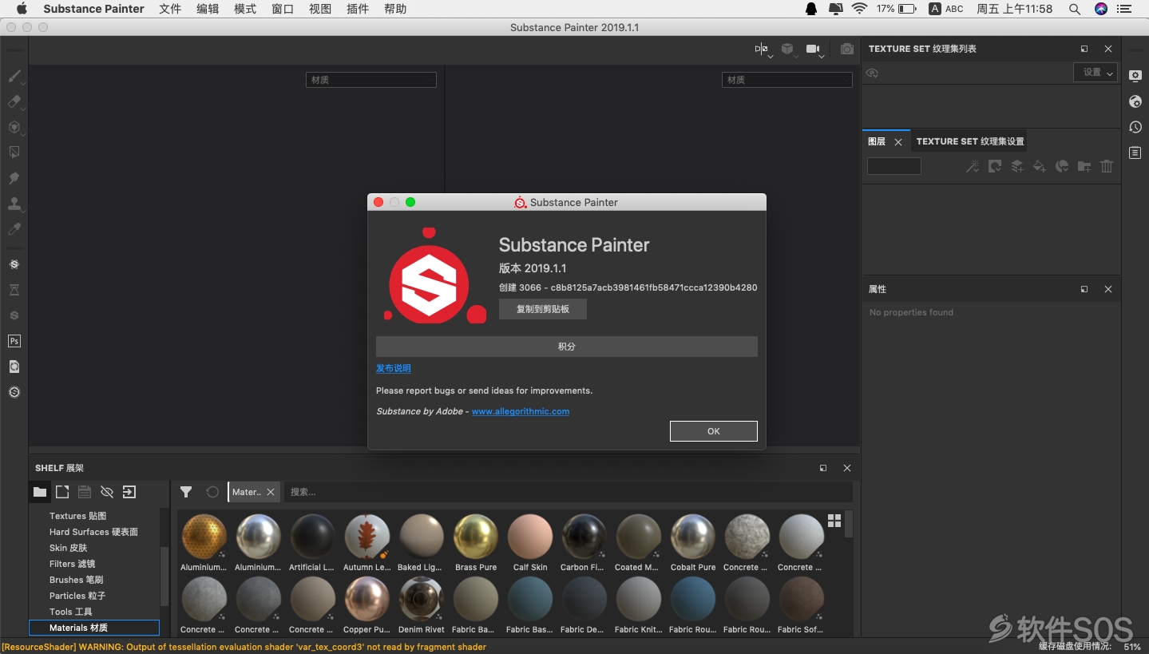Screen dimensions: 1149x654
Task: Click the add layer icon
Action: point(1017,166)
